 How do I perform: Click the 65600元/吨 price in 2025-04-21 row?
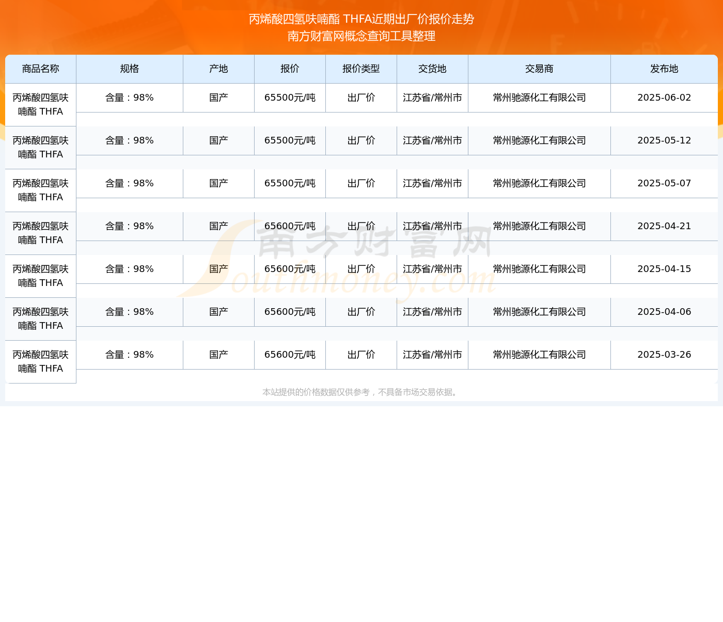[290, 226]
